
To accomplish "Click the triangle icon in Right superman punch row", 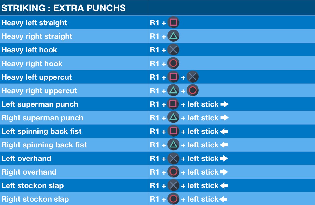I will [173, 117].
